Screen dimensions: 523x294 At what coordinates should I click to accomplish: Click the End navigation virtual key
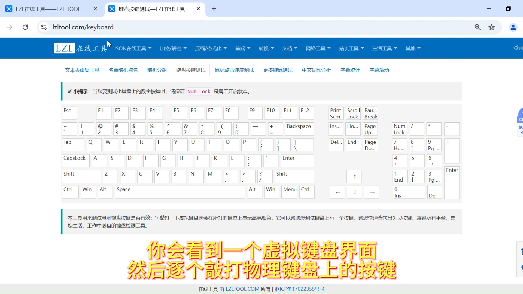coord(353,145)
